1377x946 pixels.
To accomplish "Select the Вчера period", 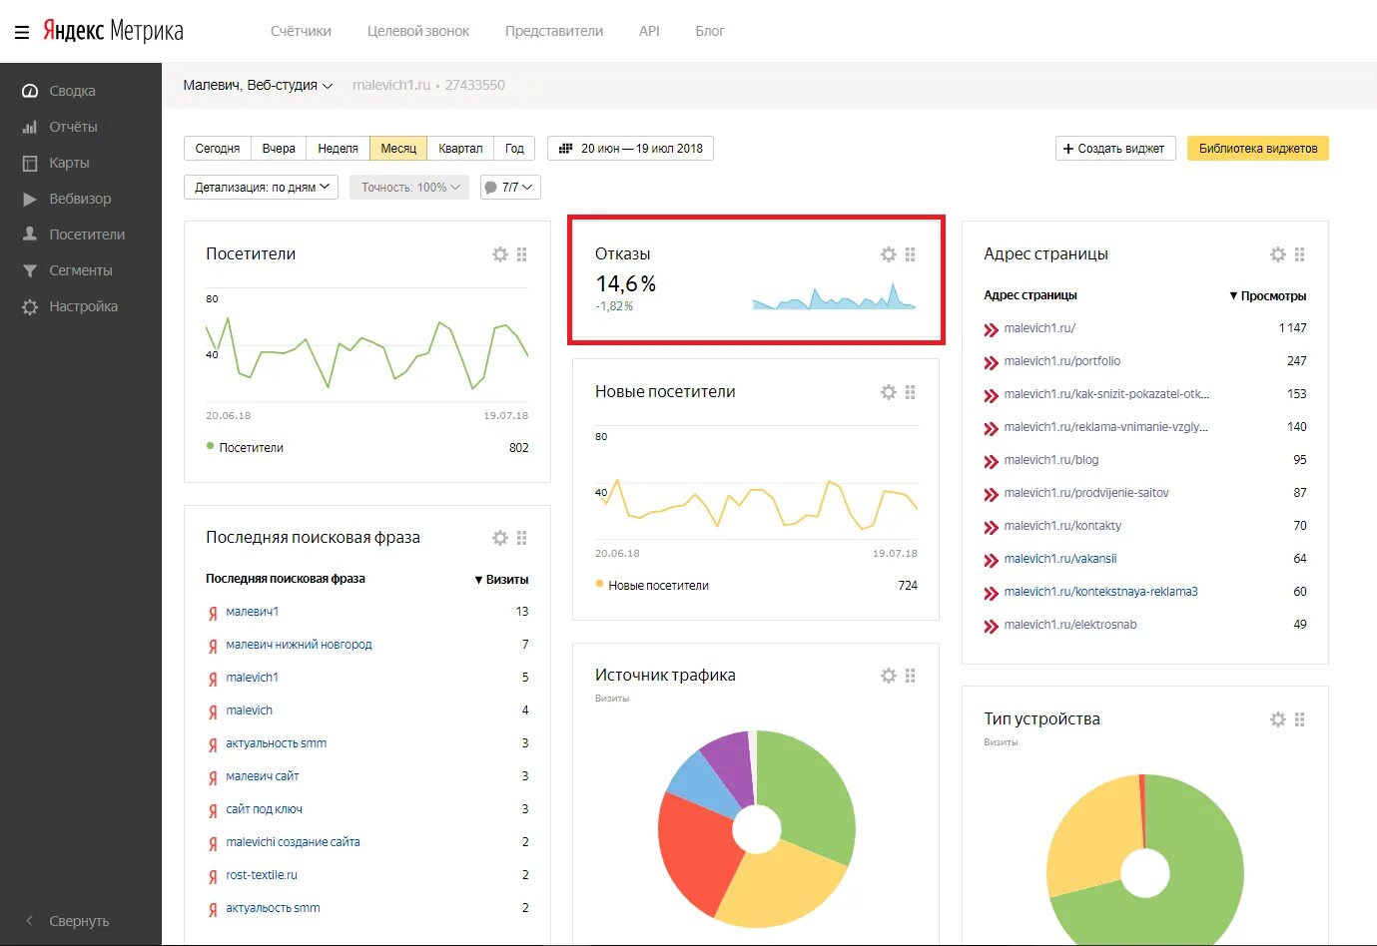I will (x=279, y=149).
